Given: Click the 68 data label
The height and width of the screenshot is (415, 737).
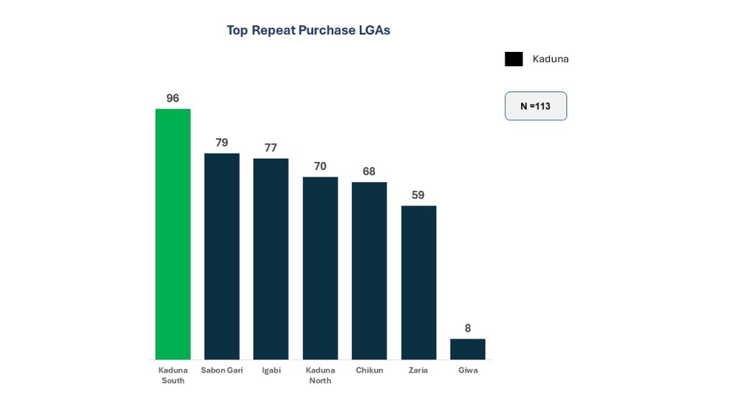Looking at the screenshot, I should [x=369, y=171].
